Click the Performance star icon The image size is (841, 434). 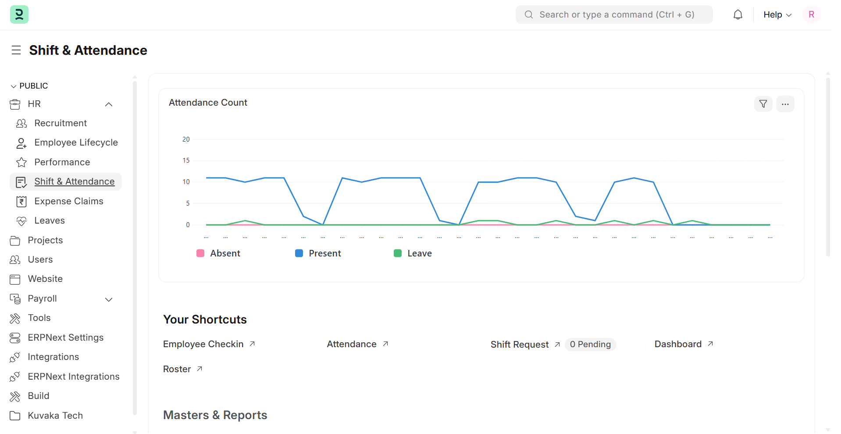point(21,163)
